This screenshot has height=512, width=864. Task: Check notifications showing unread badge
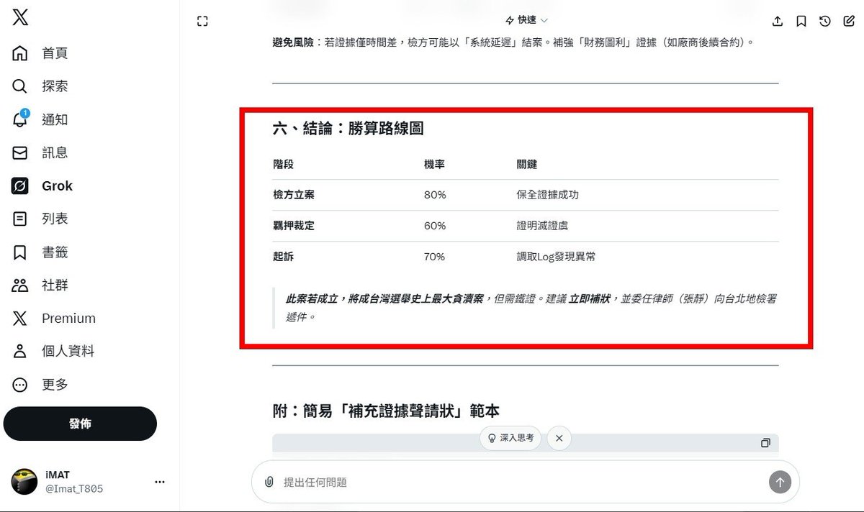coord(54,119)
